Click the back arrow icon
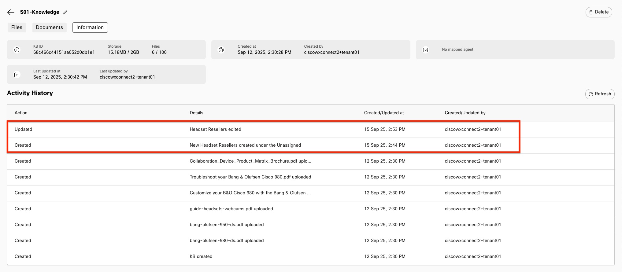This screenshot has height=272, width=622. (x=11, y=12)
